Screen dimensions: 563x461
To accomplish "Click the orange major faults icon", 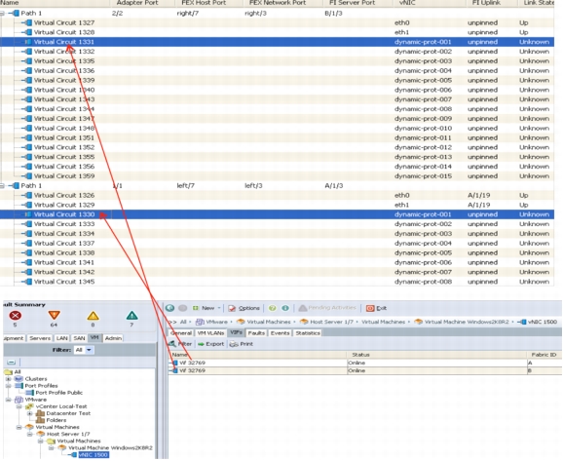I will [54, 316].
